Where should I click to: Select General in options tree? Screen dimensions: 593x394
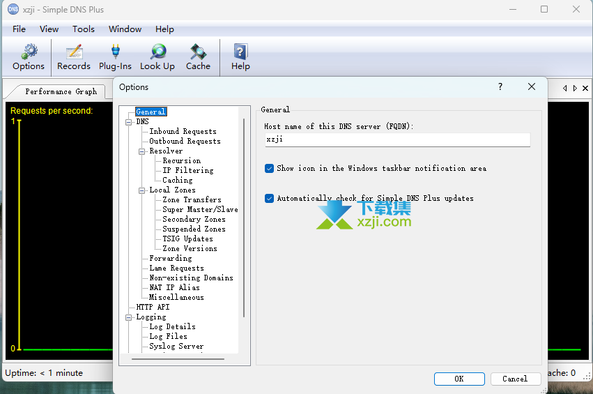[x=151, y=112]
